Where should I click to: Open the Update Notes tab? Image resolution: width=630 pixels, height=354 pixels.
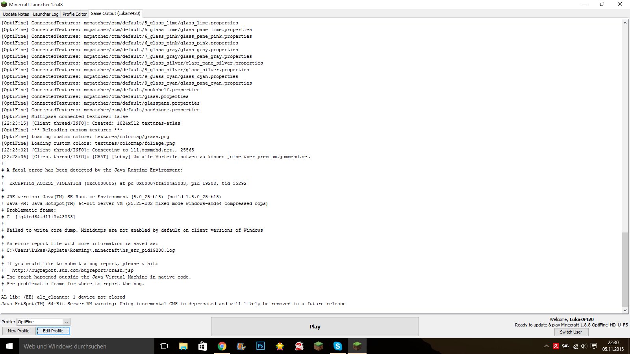16,14
